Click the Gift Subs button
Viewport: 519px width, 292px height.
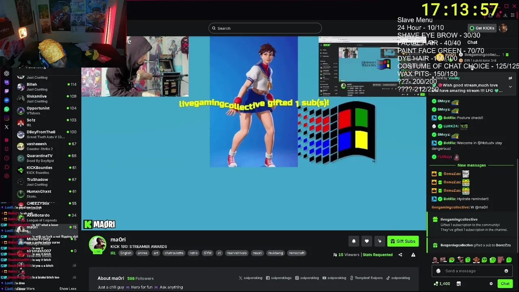tap(403, 241)
